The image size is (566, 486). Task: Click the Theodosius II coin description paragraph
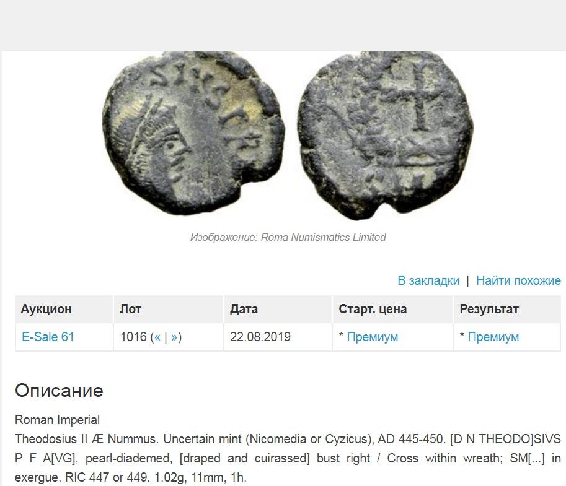pyautogui.click(x=288, y=458)
